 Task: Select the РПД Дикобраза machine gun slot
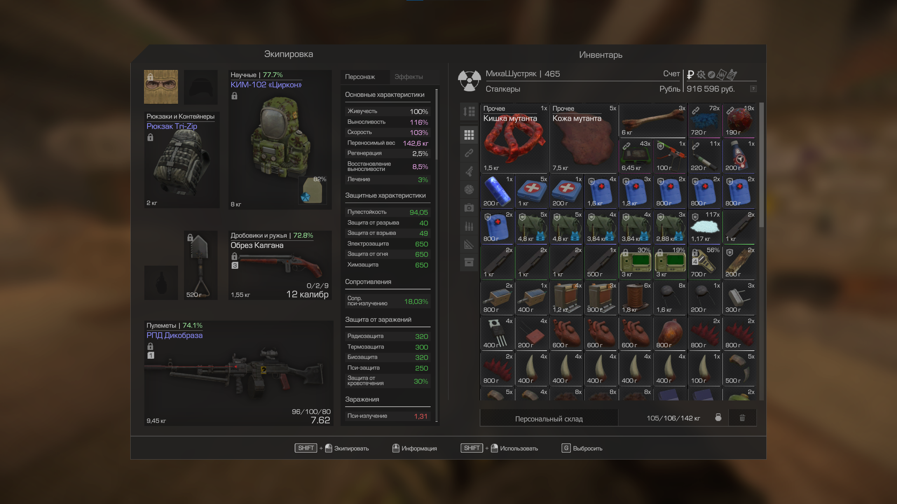[239, 373]
